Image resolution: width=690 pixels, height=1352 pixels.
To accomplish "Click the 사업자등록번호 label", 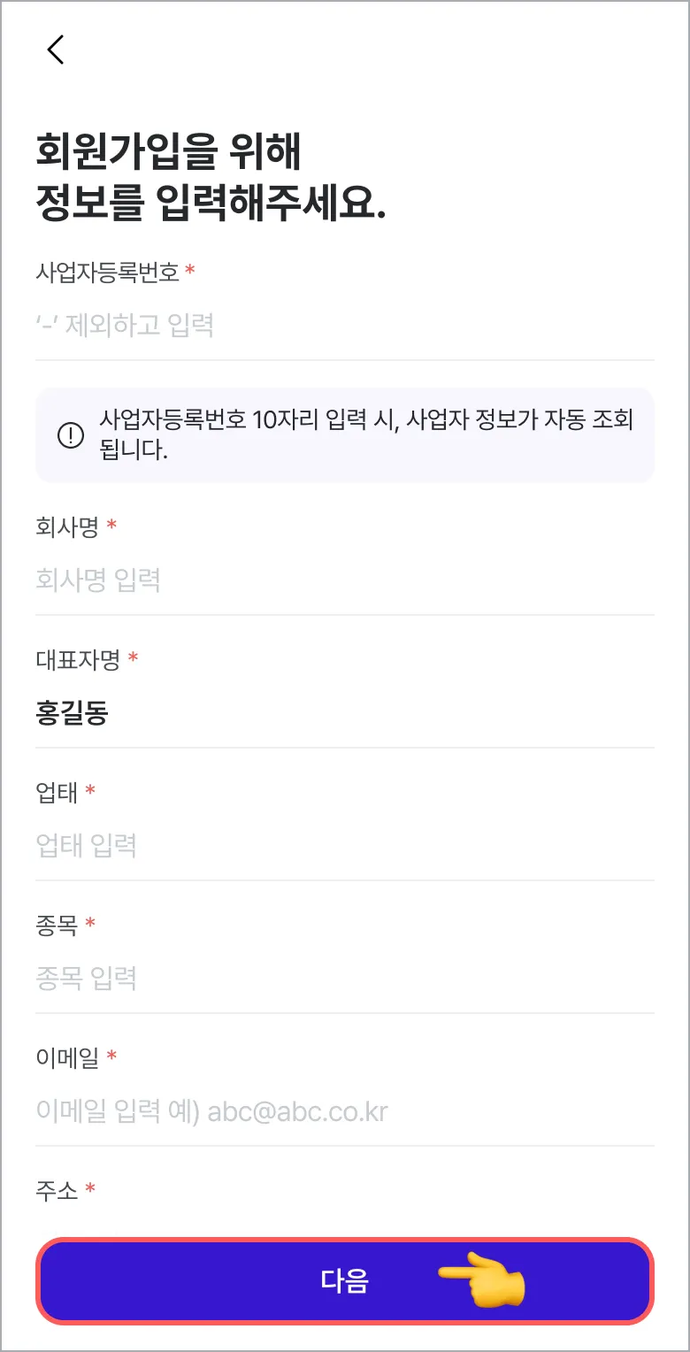I will [108, 272].
